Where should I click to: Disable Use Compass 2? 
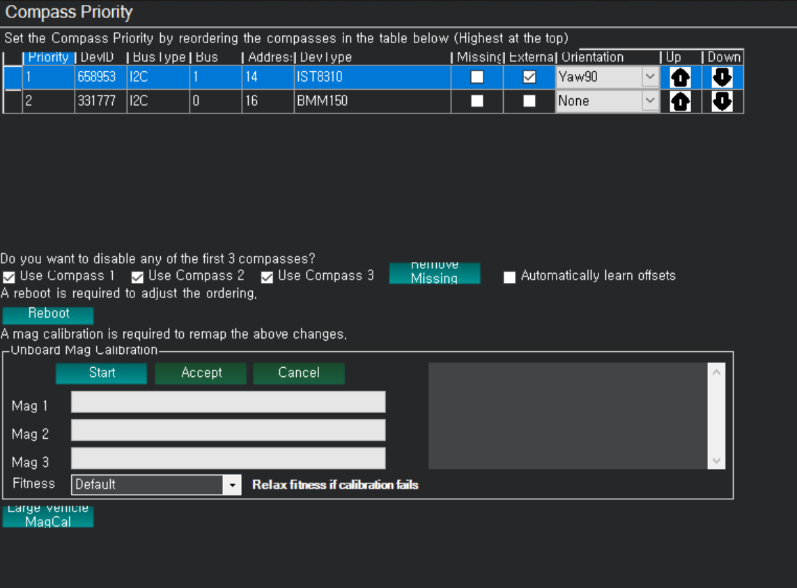[x=137, y=277]
